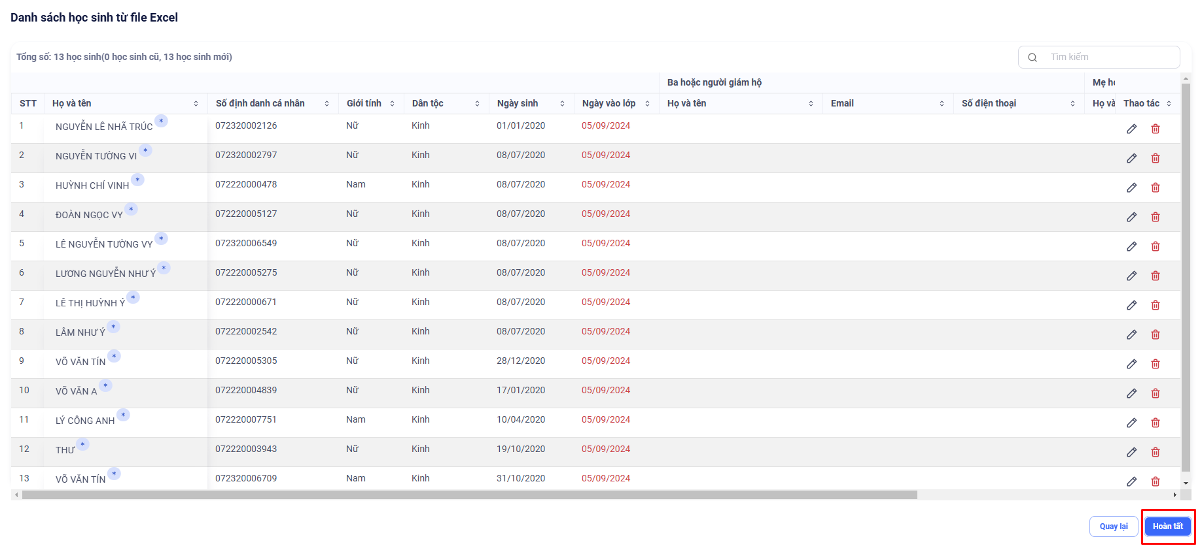Remove student ĐOÀN NGỌC VY with trash icon
The width and height of the screenshot is (1200, 550).
tap(1156, 218)
